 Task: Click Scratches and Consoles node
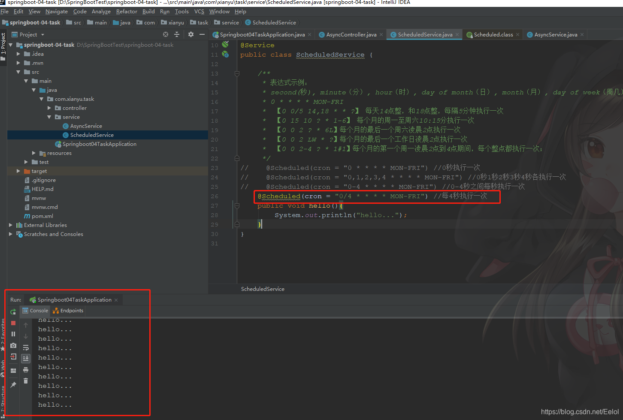tap(53, 234)
